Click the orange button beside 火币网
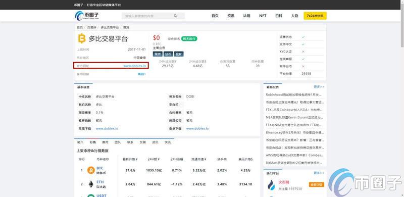This screenshot has width=404, height=197. click(317, 184)
